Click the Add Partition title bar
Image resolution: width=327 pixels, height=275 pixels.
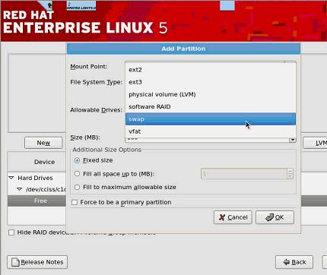pos(183,49)
